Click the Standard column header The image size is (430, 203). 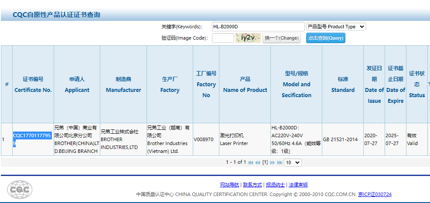point(343,85)
